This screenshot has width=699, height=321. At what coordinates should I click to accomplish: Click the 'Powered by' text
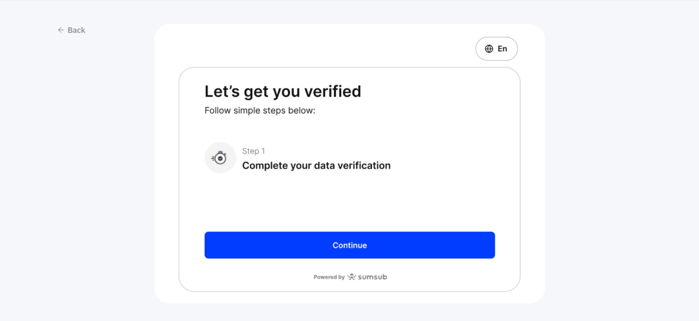click(329, 277)
